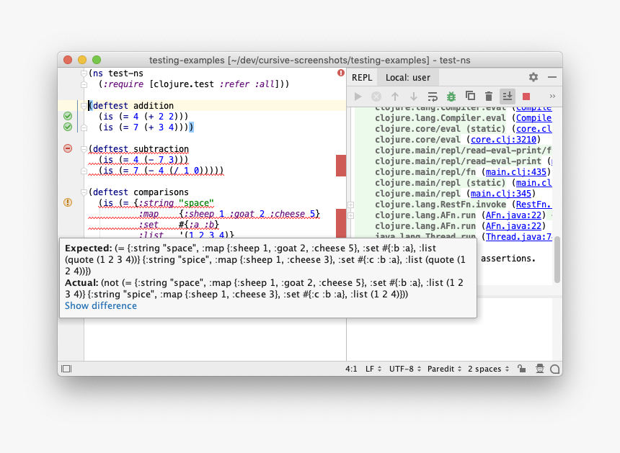Stop the REPL with the red square
Screen dimensions: 620x453
(x=527, y=96)
